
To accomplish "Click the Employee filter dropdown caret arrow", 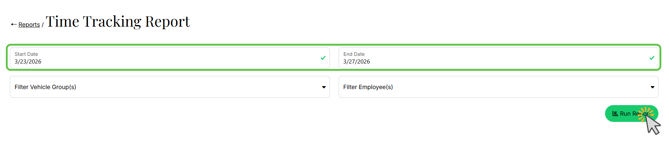I will click(653, 87).
